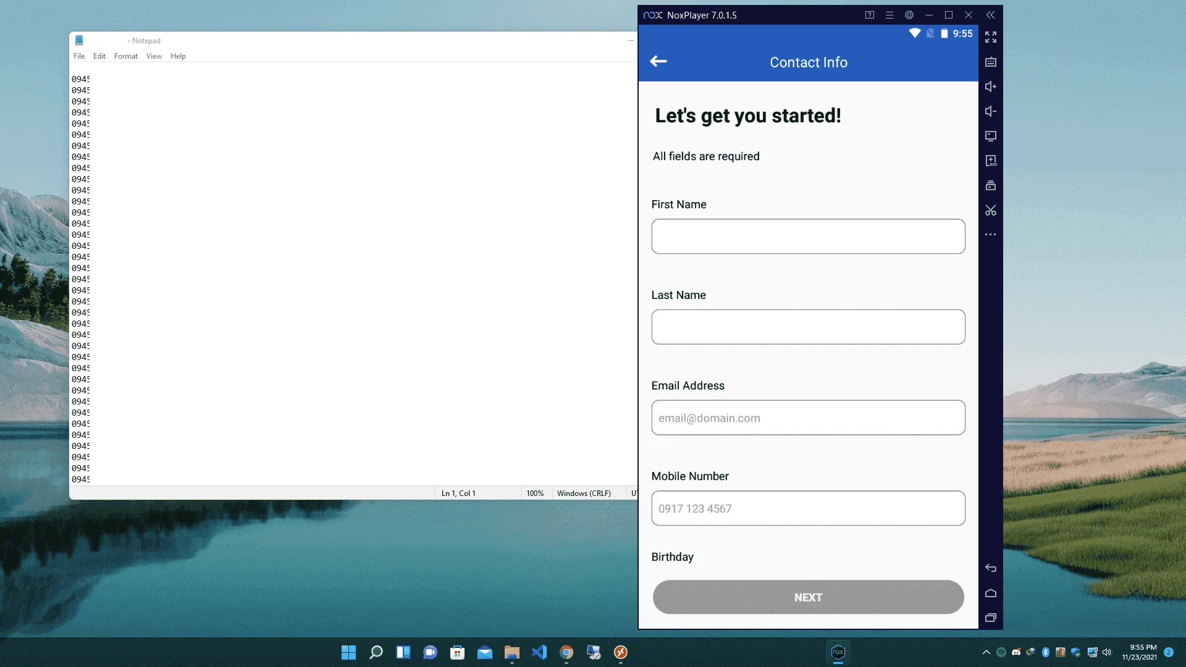The image size is (1186, 667).
Task: Open the Spotify tray icon
Action: click(1001, 652)
